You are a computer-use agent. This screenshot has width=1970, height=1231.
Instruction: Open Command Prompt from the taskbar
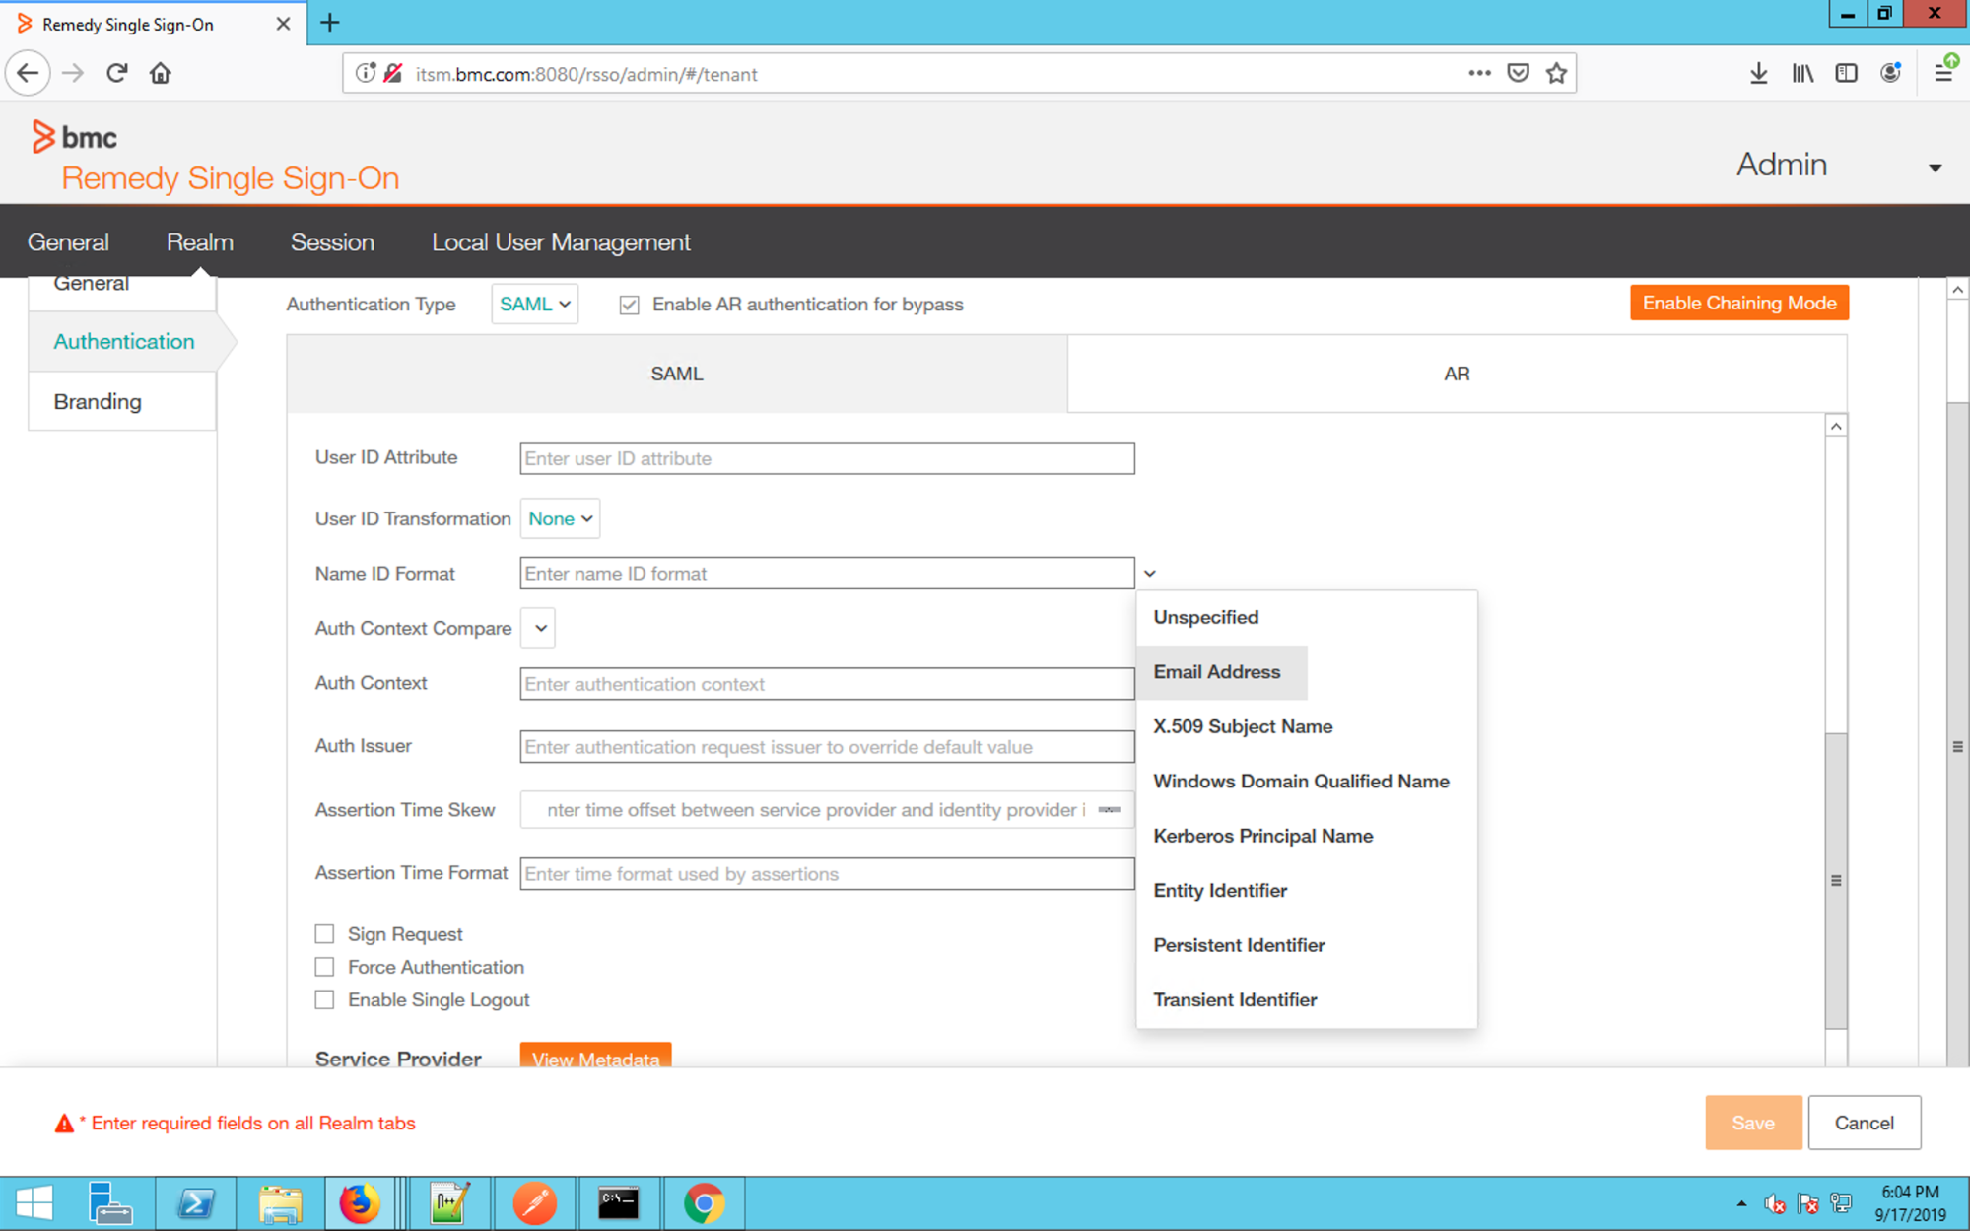[619, 1202]
